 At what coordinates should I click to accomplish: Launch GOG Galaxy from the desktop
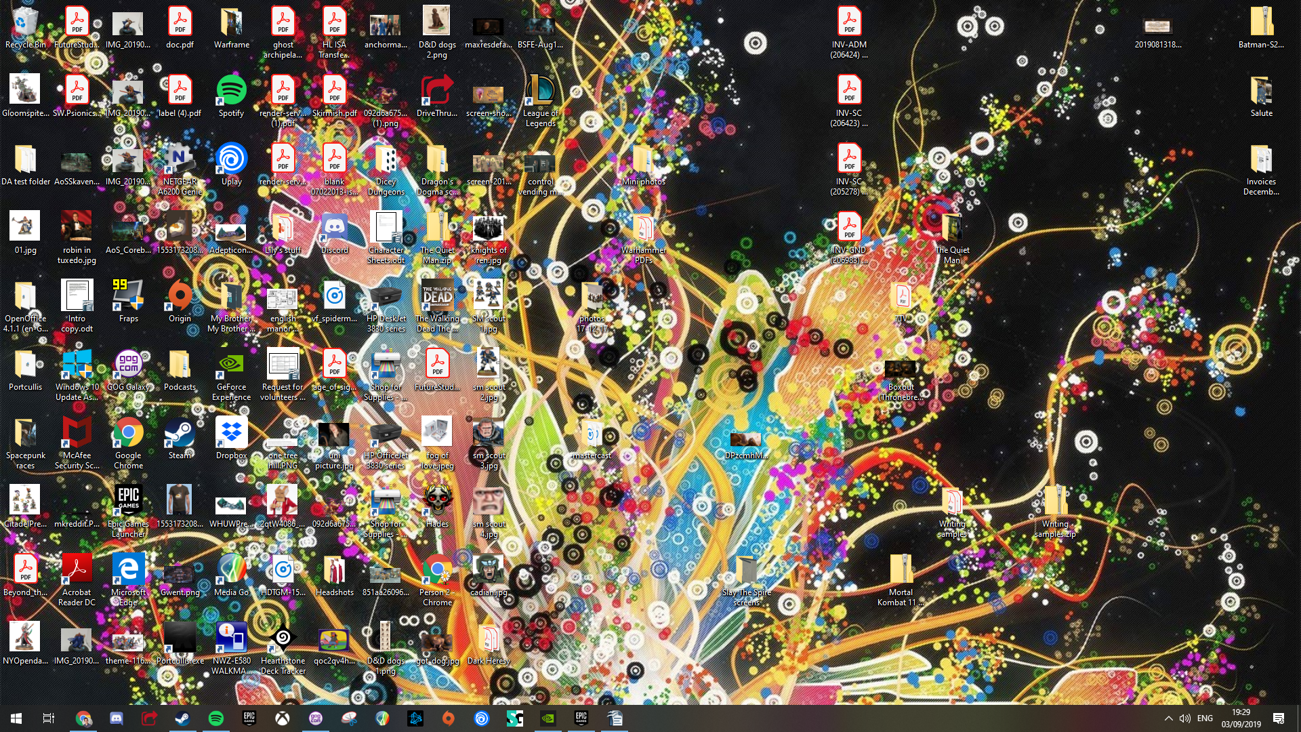128,370
